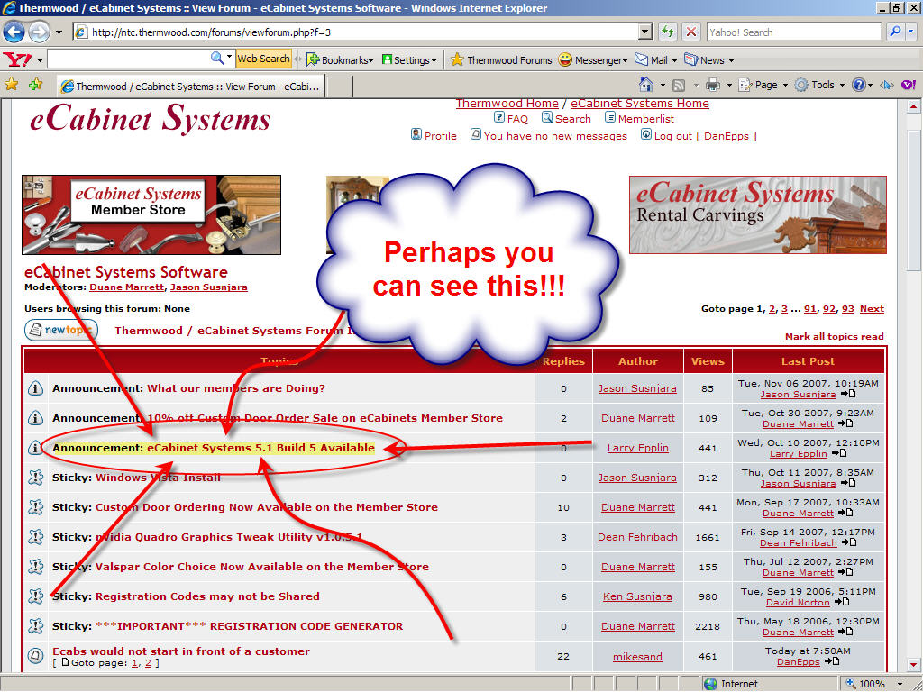This screenshot has width=923, height=692.
Task: Click into the Yahoo toolbar search field
Action: (x=128, y=59)
